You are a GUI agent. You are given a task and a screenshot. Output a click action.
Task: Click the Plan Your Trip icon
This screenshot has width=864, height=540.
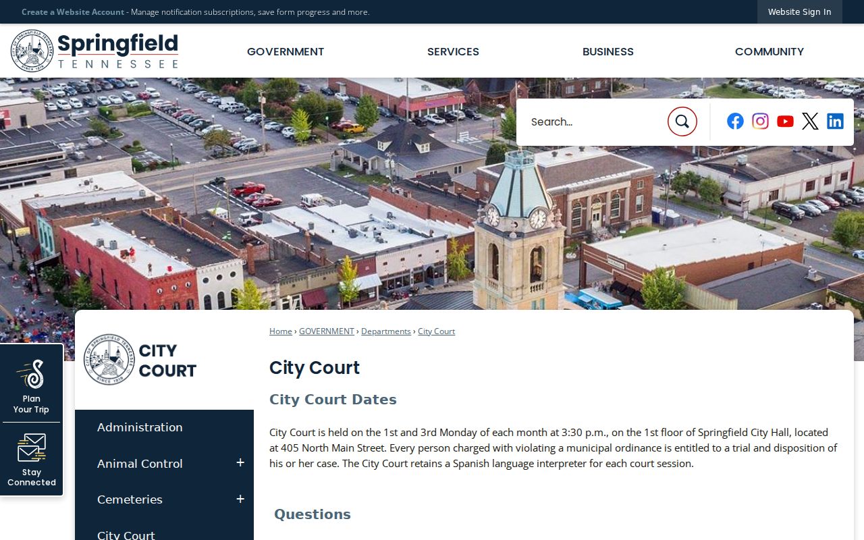pyautogui.click(x=31, y=375)
